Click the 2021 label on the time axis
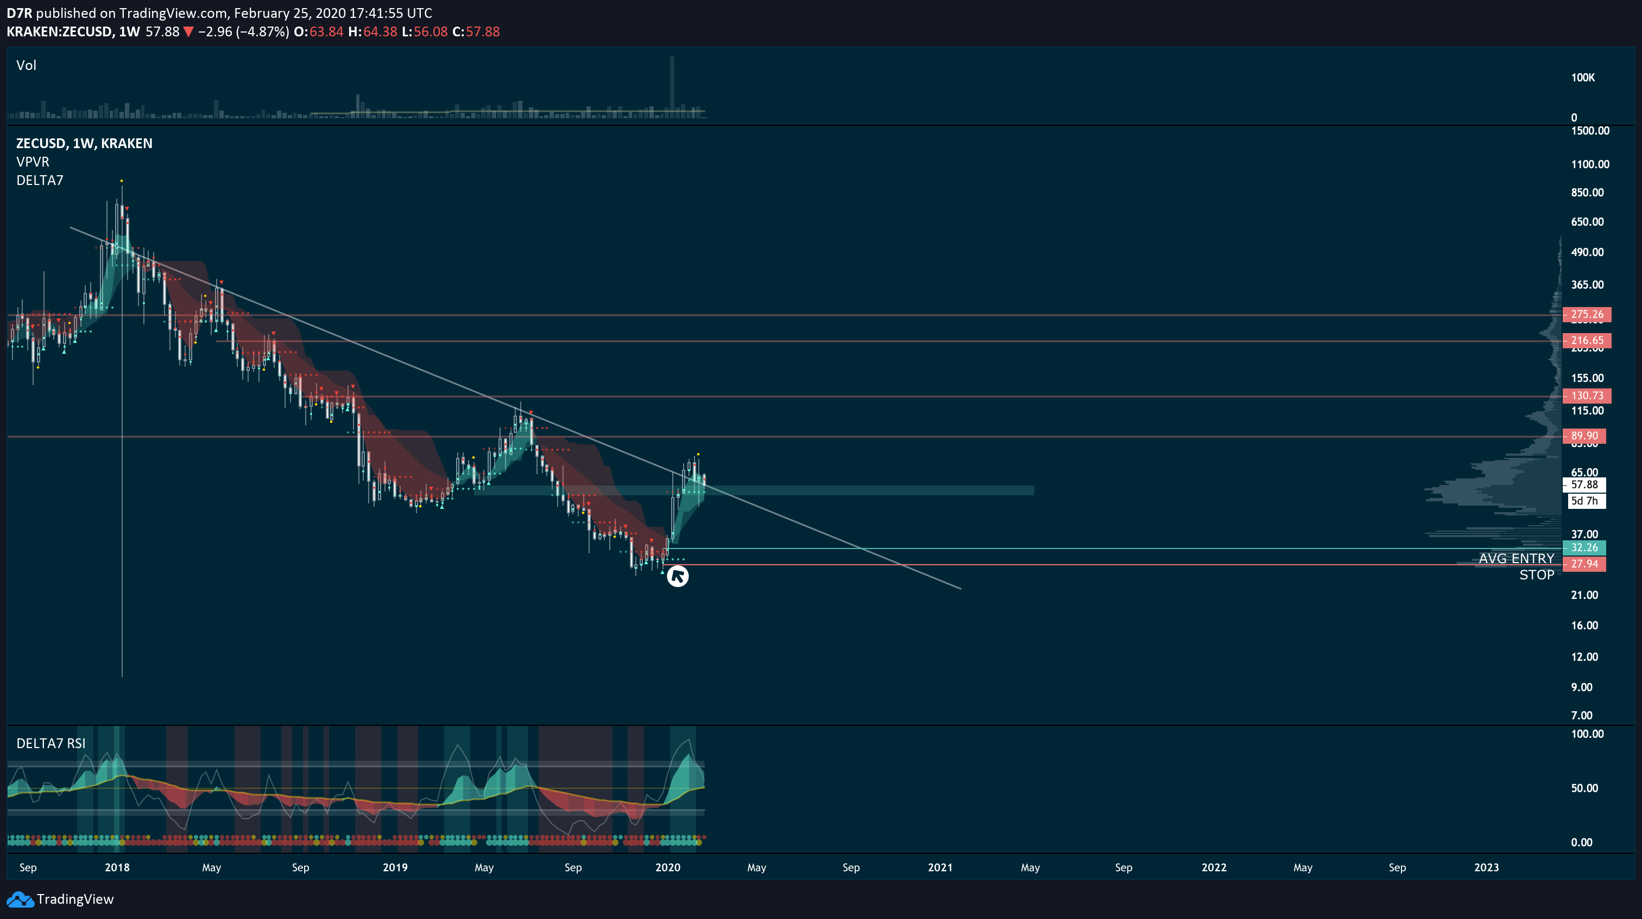The image size is (1642, 919). pos(940,867)
